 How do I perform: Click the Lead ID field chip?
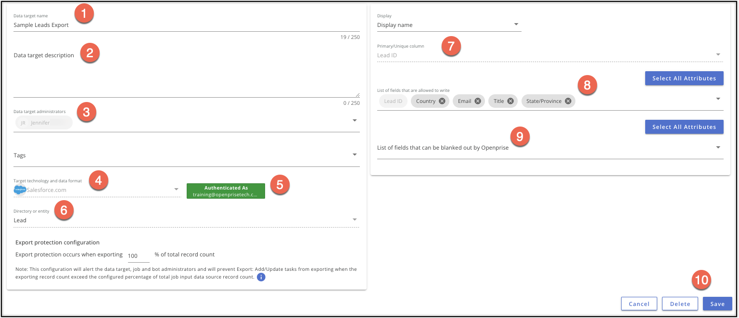[x=393, y=101]
